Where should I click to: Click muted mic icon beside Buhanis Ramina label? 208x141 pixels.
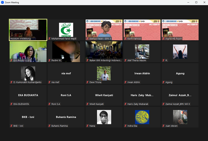49,126
